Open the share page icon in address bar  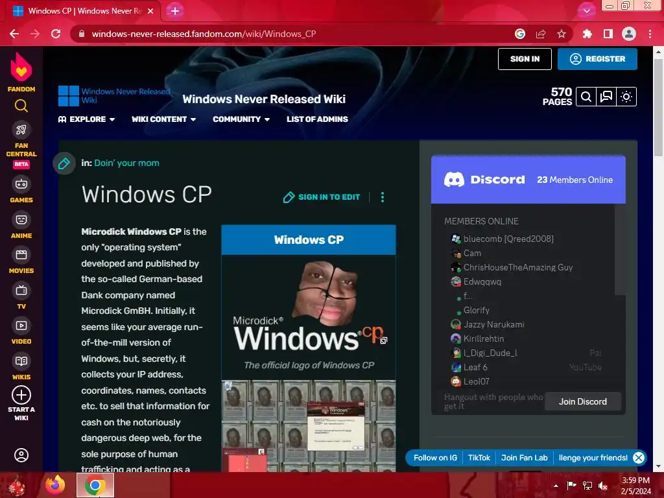tap(541, 34)
